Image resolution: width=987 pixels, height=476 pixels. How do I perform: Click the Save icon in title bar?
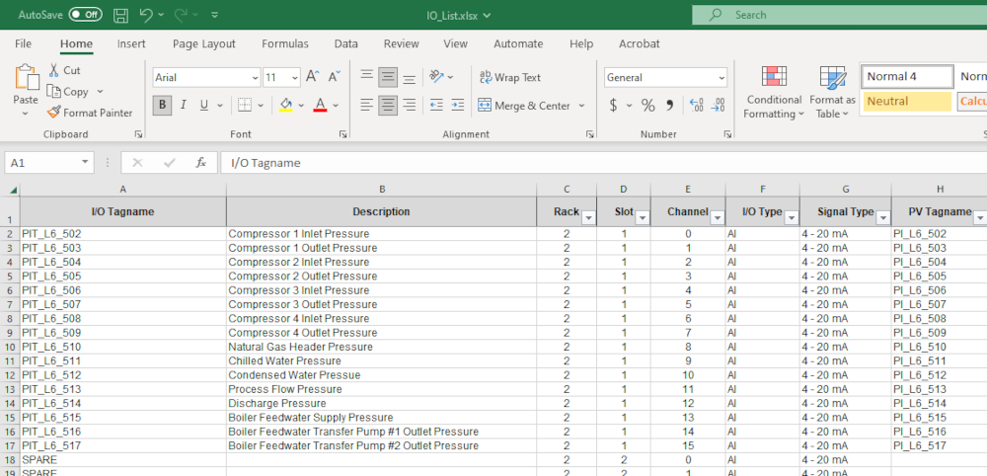[x=121, y=15]
